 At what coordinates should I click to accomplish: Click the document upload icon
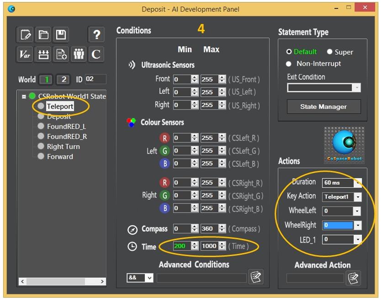pyautogui.click(x=61, y=54)
